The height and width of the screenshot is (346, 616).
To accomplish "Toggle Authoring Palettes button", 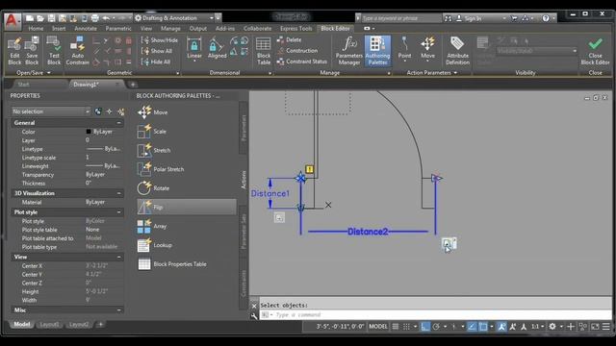I will coord(377,51).
